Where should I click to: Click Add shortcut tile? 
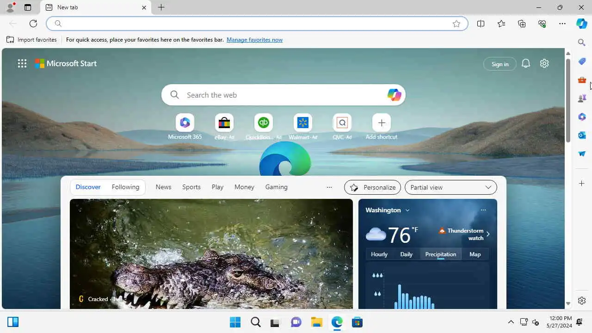tap(381, 127)
